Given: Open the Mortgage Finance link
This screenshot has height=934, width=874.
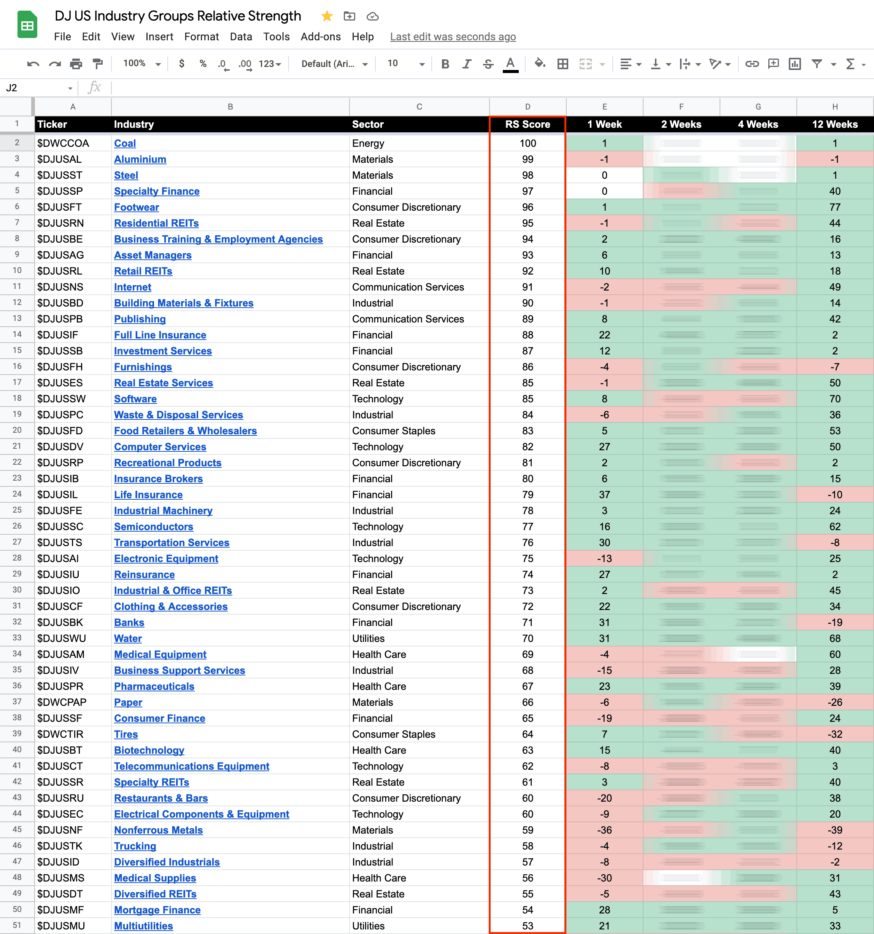Looking at the screenshot, I should tap(157, 910).
